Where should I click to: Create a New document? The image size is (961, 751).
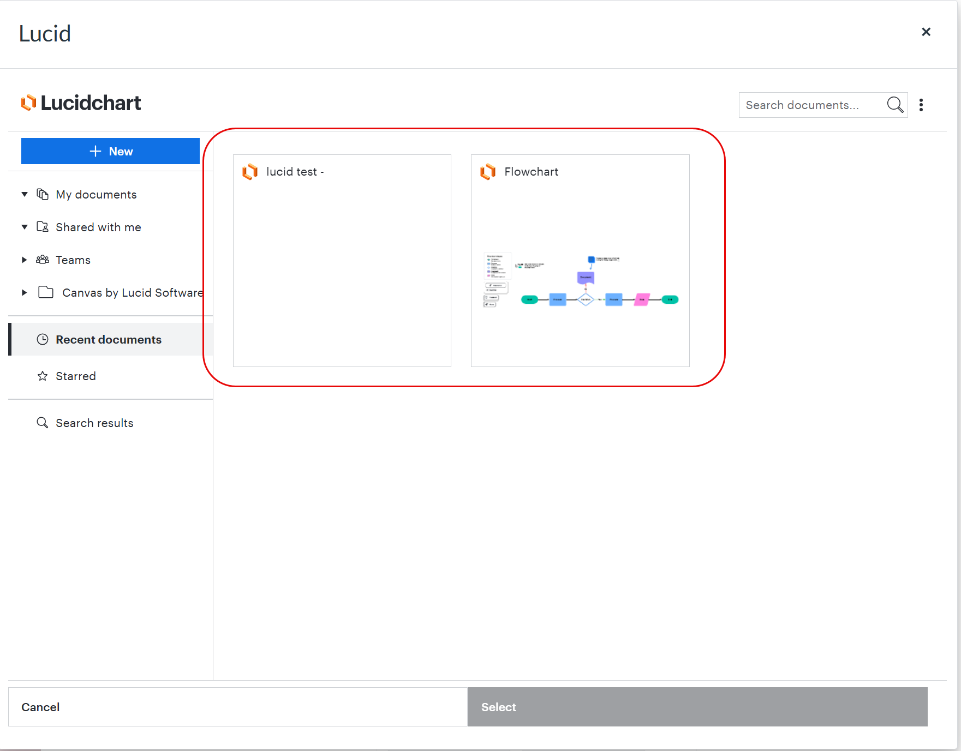click(x=110, y=151)
